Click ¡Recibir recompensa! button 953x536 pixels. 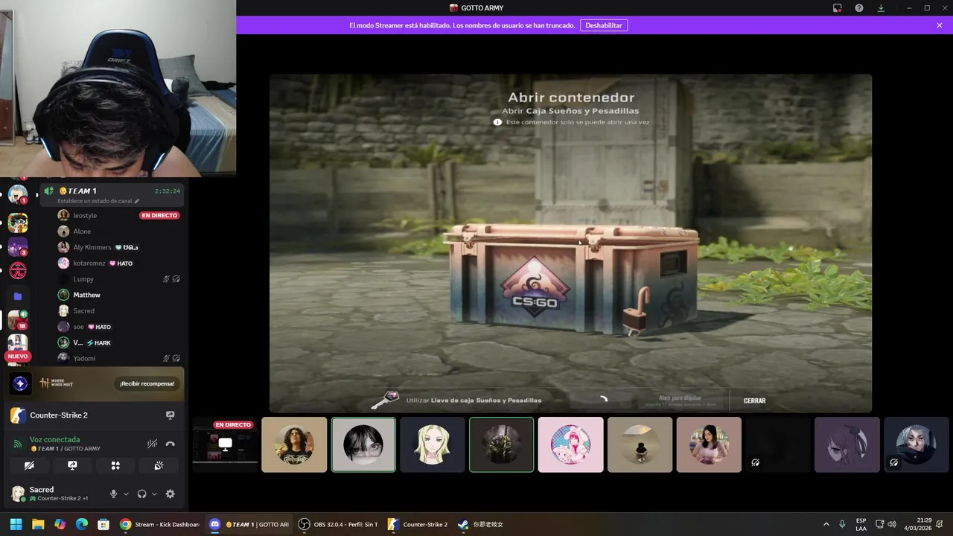[x=147, y=383]
